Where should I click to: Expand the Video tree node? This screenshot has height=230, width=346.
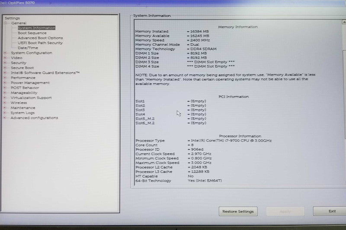point(5,58)
